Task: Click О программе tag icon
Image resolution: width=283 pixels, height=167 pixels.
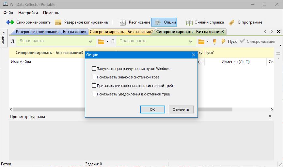Action: [x=231, y=23]
